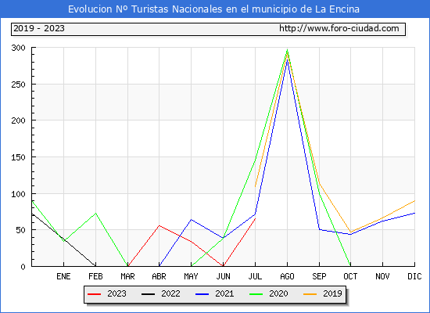The image size is (430, 313).
Task: Click the FEB month axis label
Action: click(x=95, y=276)
